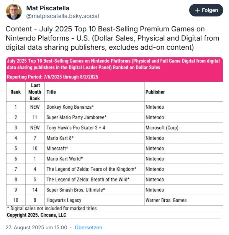Click the Last Month Rank header
This screenshot has width=229, height=235.
(x=35, y=92)
